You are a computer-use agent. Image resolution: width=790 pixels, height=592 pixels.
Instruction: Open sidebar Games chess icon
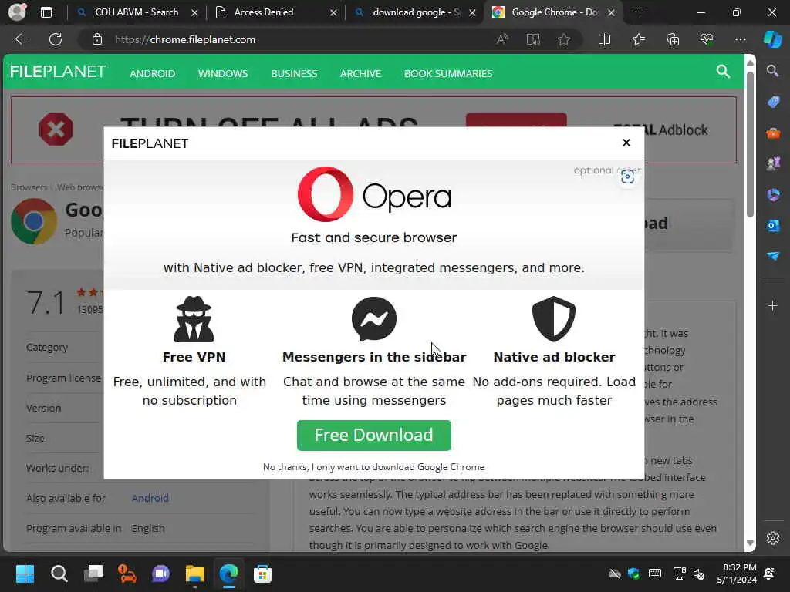[773, 163]
